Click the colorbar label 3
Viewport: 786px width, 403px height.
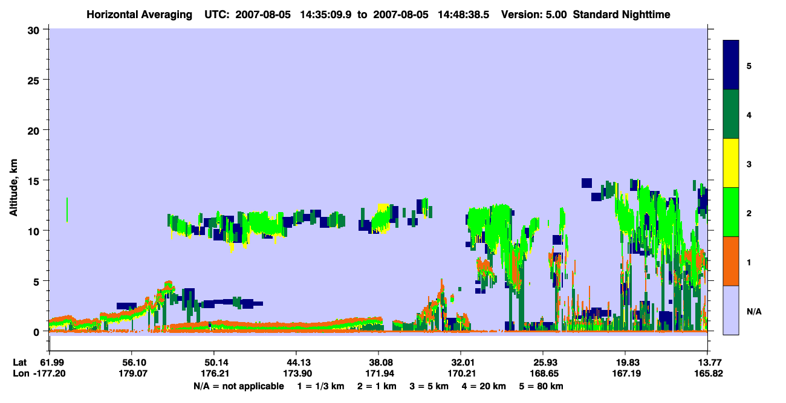click(749, 164)
